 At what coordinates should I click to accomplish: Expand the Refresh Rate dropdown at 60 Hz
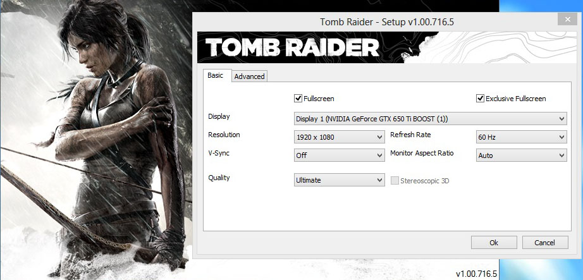[521, 137]
